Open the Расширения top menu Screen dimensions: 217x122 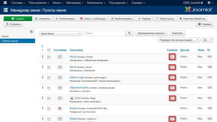(x=118, y=3)
